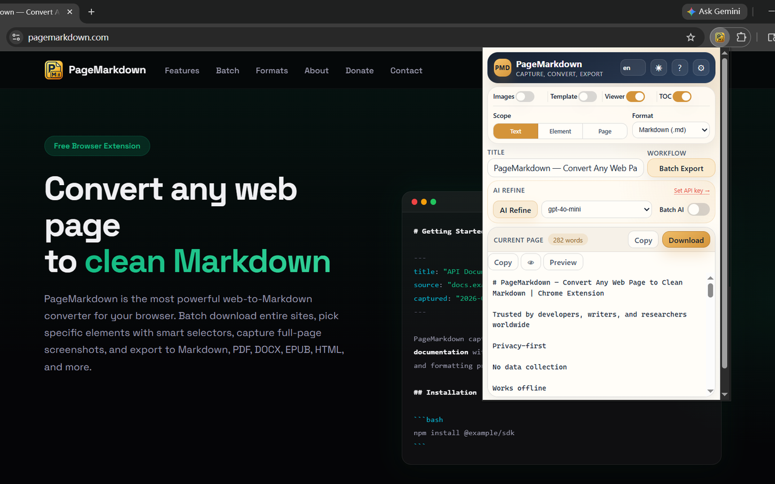Open help with the question mark icon
Viewport: 775px width, 484px height.
[x=680, y=68]
